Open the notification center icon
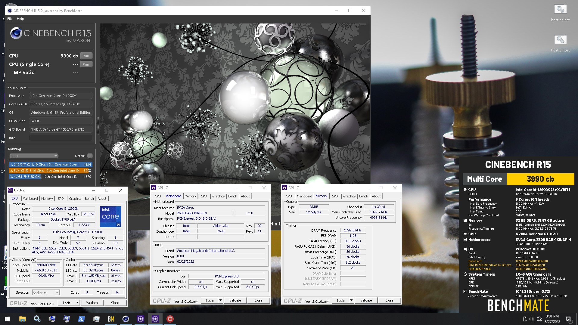 (568, 319)
